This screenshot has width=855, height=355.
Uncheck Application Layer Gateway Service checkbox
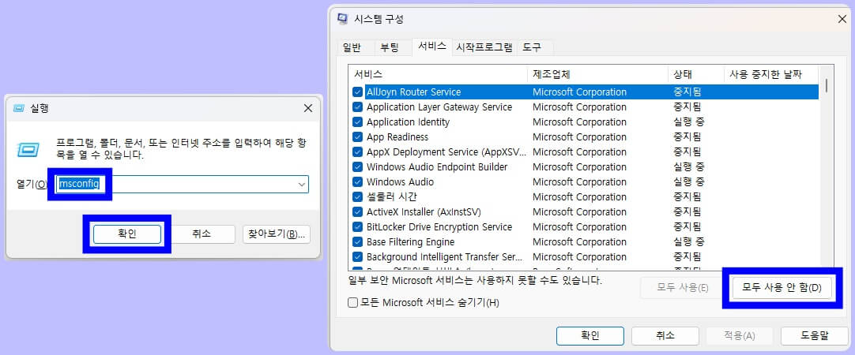[x=358, y=107]
